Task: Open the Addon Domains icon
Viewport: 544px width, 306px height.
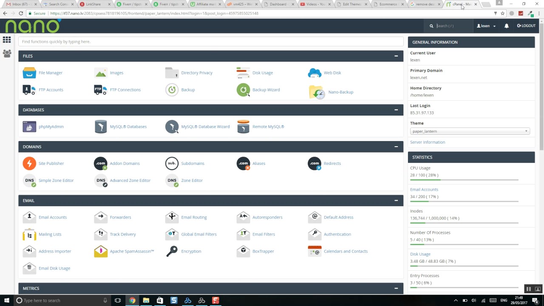Action: tap(101, 163)
